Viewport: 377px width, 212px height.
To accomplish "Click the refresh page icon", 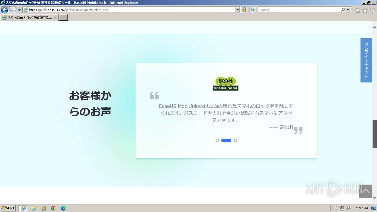I will pyautogui.click(x=253, y=10).
